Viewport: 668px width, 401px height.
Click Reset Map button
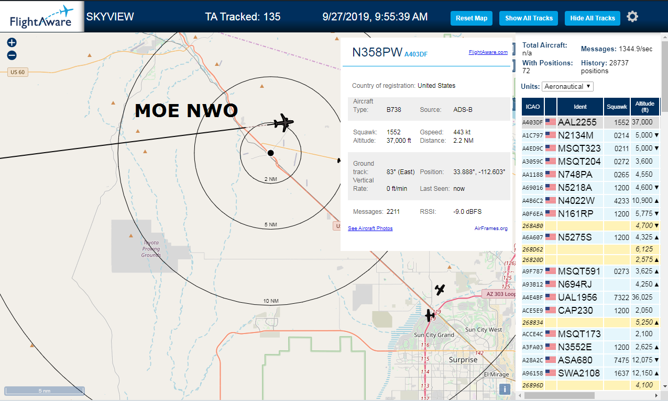click(x=472, y=18)
